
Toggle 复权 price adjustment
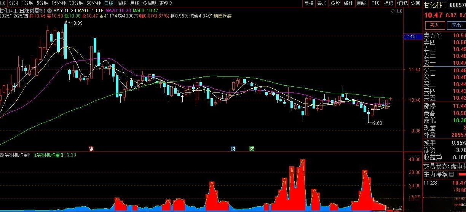(x=309, y=3)
